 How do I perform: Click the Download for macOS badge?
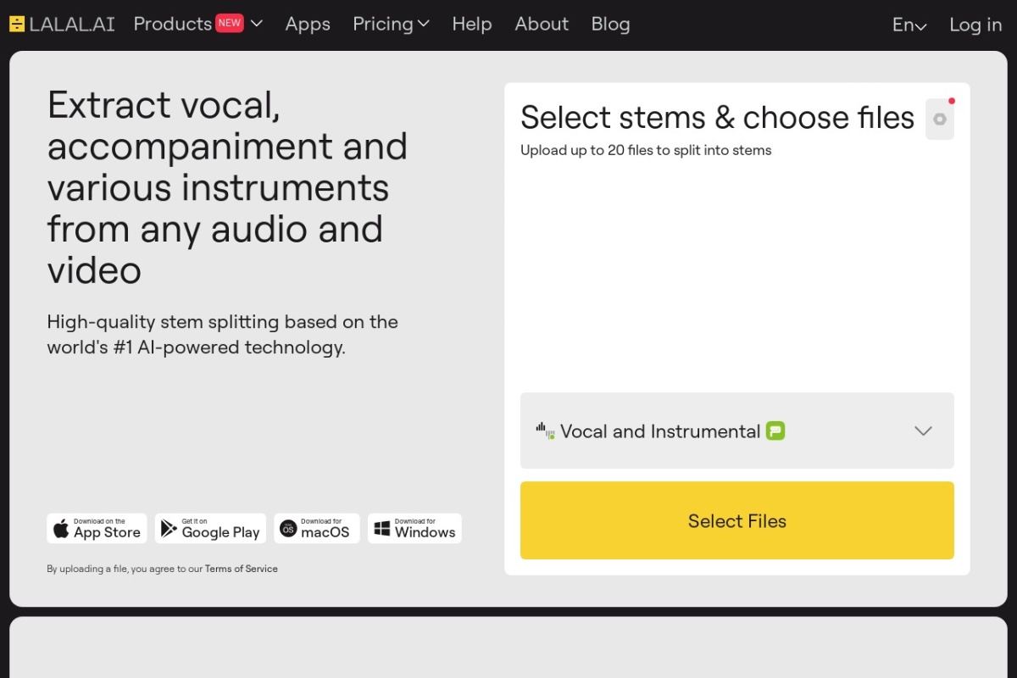316,529
